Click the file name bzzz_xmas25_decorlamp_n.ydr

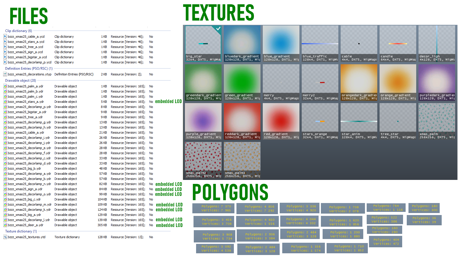29,184
